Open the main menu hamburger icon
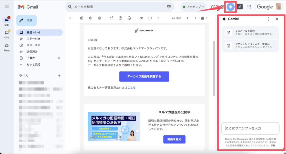The width and height of the screenshot is (286, 154). click(x=7, y=7)
